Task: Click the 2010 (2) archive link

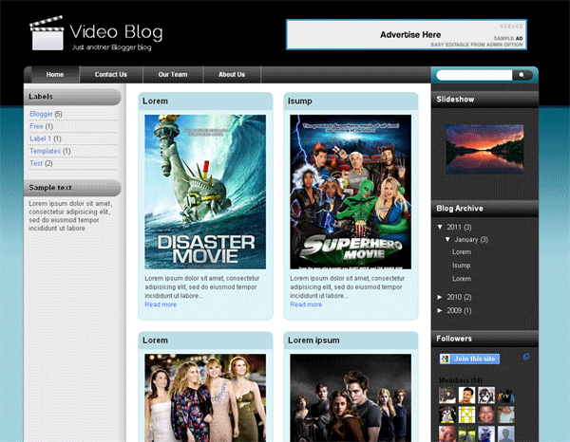Action: (x=459, y=297)
